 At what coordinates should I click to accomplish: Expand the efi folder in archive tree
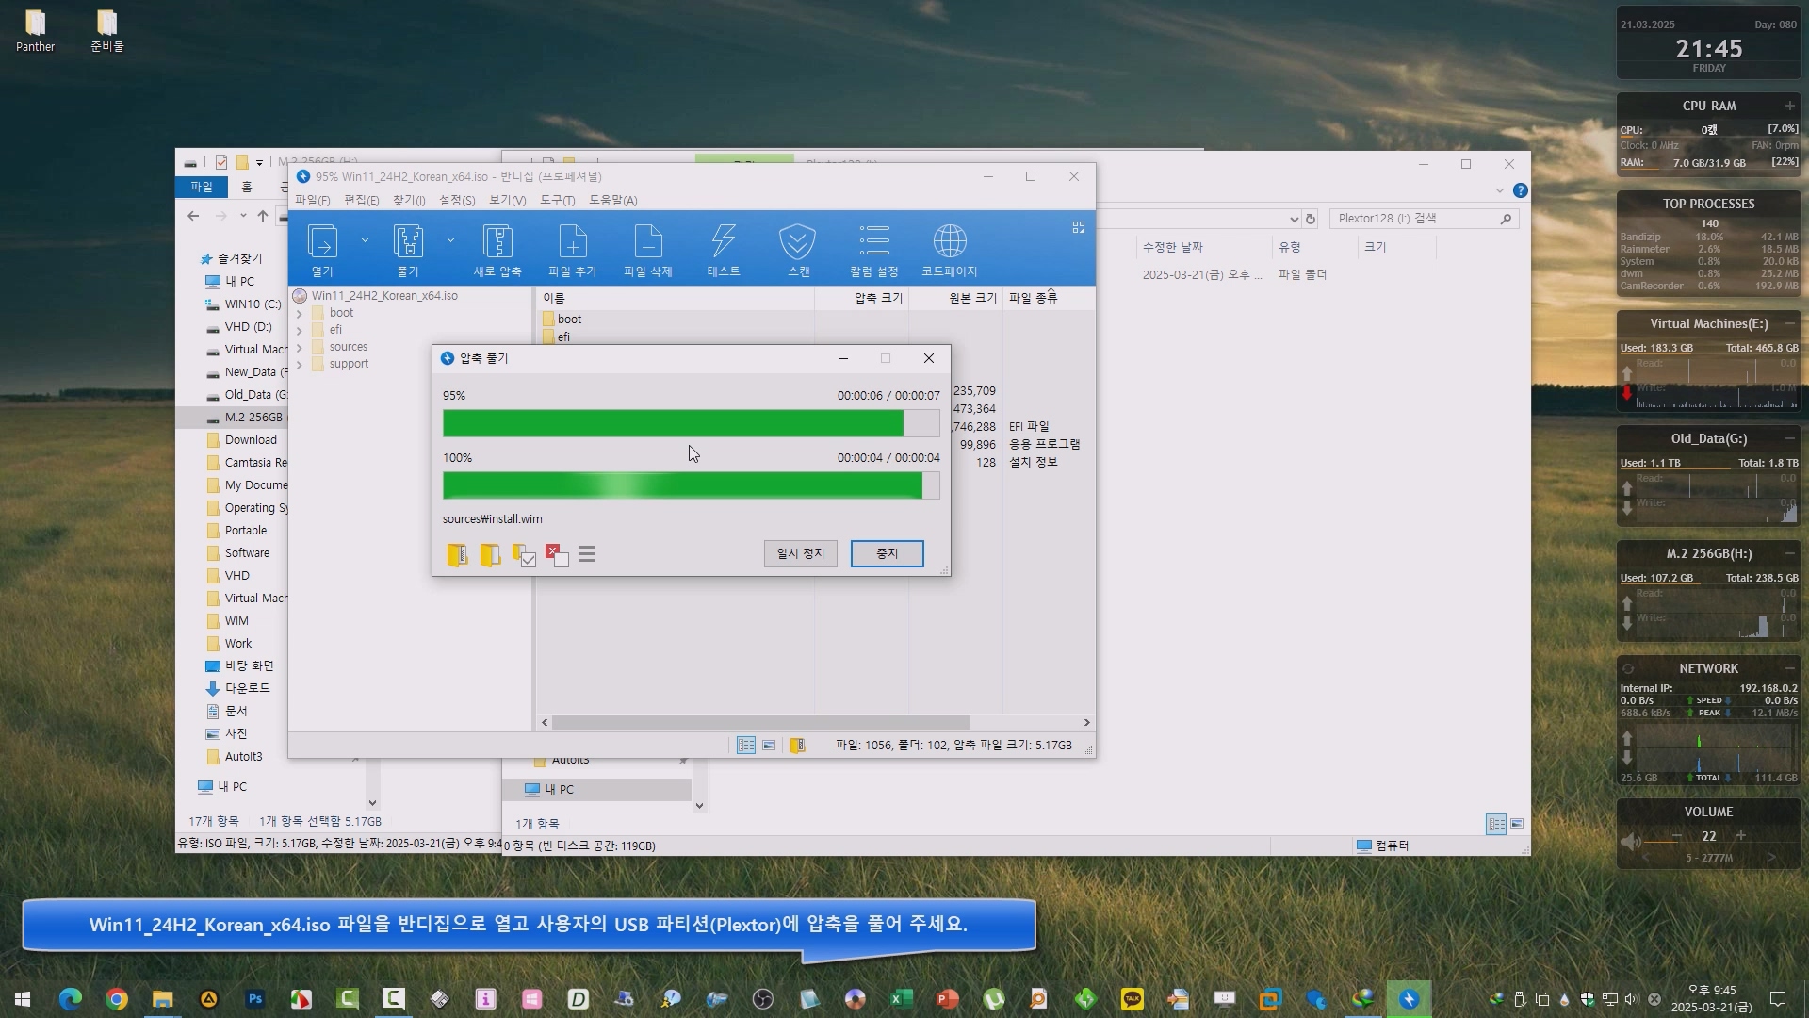coord(300,331)
